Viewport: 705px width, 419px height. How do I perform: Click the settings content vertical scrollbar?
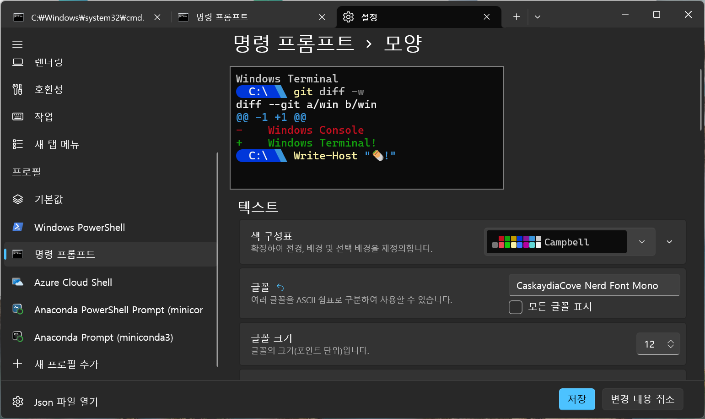point(700,100)
